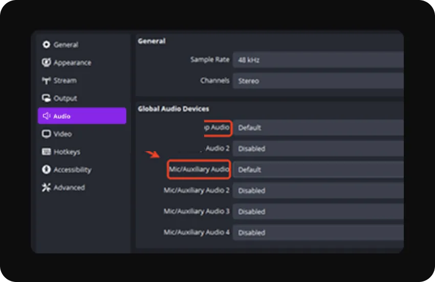Click the highlighted Mic/Auxiliary Audio label
Image resolution: width=435 pixels, height=282 pixels.
[199, 170]
